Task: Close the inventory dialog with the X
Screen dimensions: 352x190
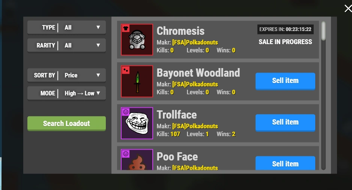Action: tap(348, 9)
